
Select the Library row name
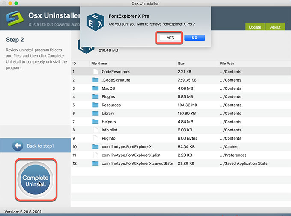coord(108,113)
